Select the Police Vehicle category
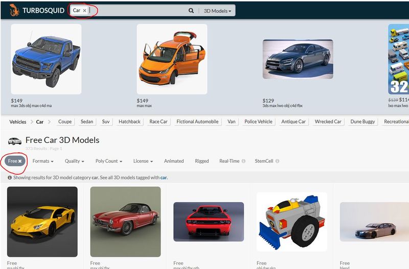The width and height of the screenshot is (409, 269). 258,121
